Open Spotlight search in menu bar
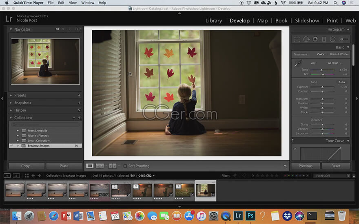This screenshot has width=359, height=224. 335,3
